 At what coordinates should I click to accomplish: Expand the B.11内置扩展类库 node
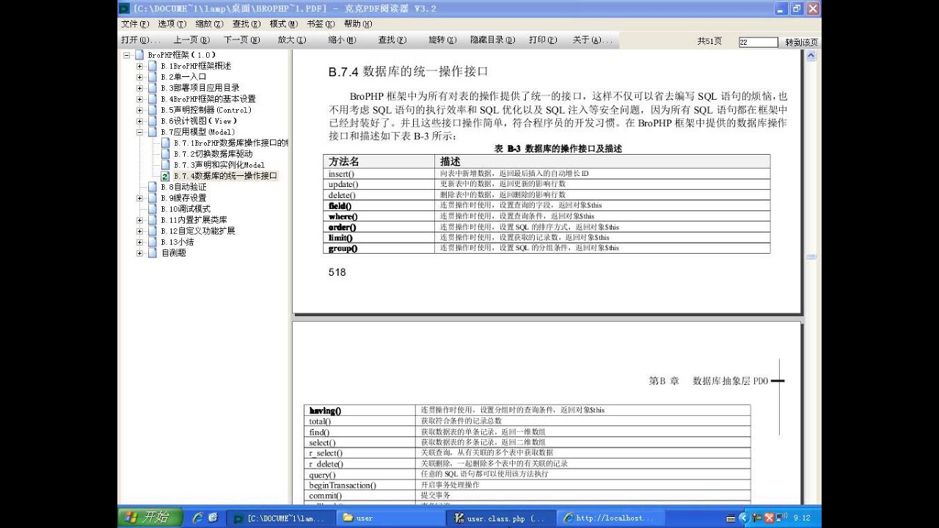[140, 220]
